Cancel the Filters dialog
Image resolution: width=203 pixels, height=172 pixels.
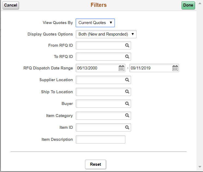11,5
